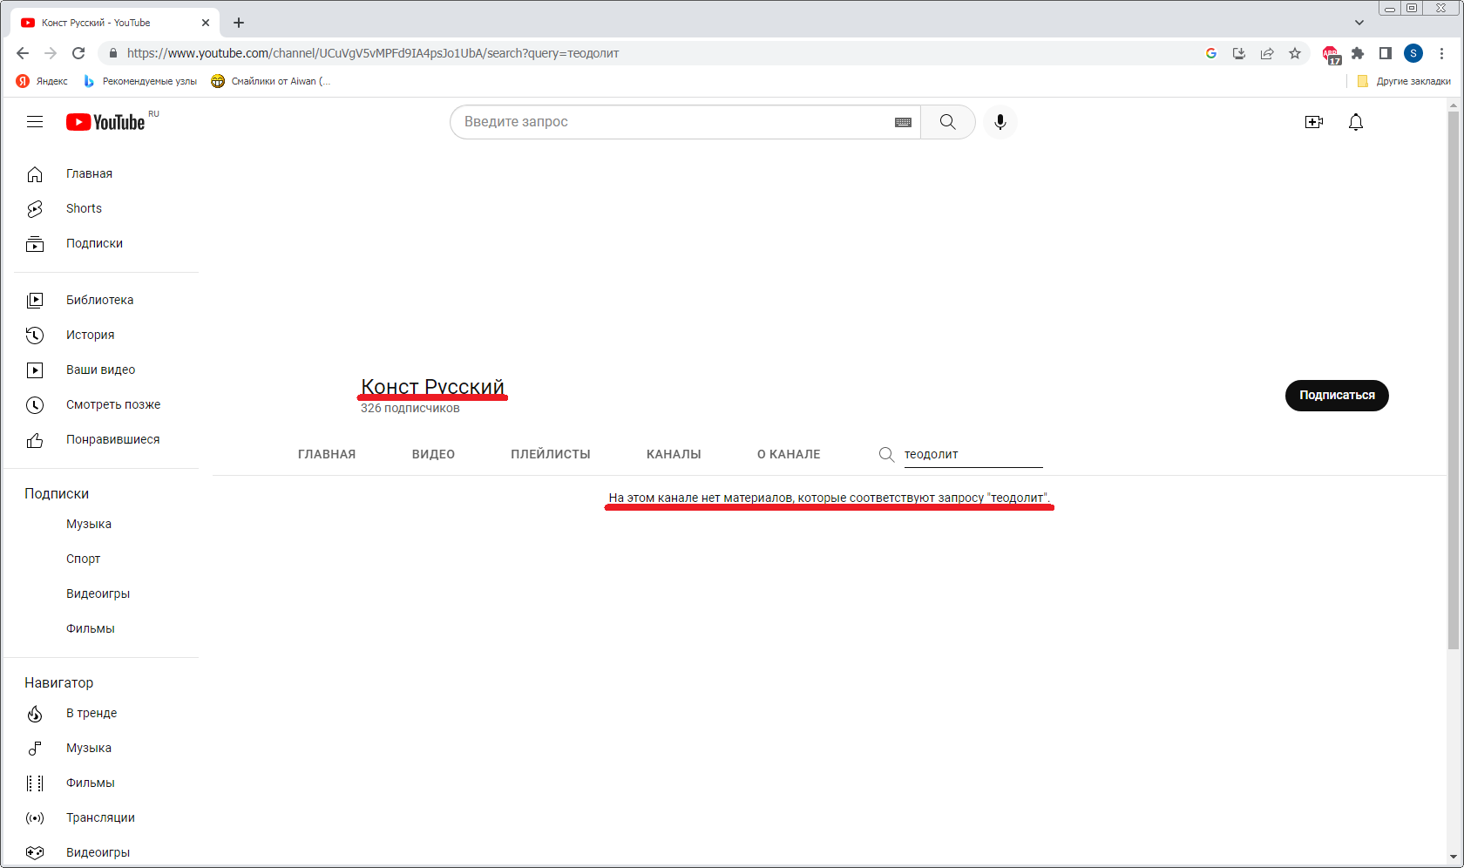Click the channel search magnifier icon

coord(886,454)
